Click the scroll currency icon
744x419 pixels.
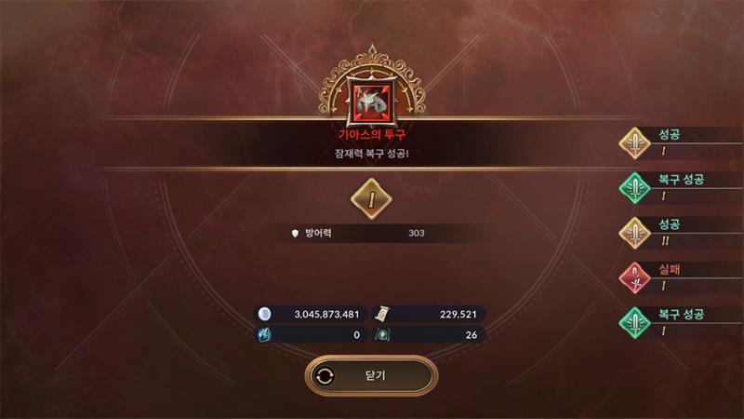tap(381, 314)
